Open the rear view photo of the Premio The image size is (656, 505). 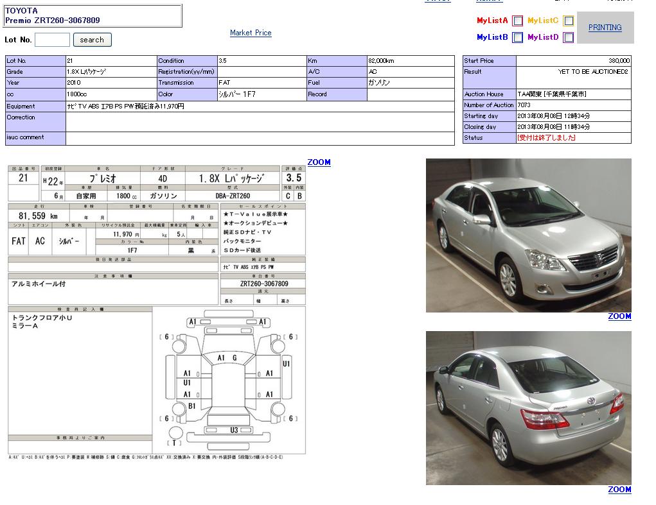click(528, 407)
